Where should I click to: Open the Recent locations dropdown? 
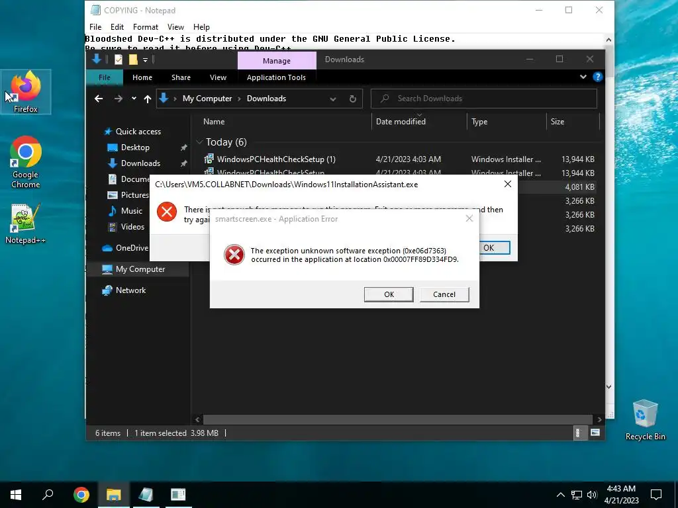(x=134, y=99)
